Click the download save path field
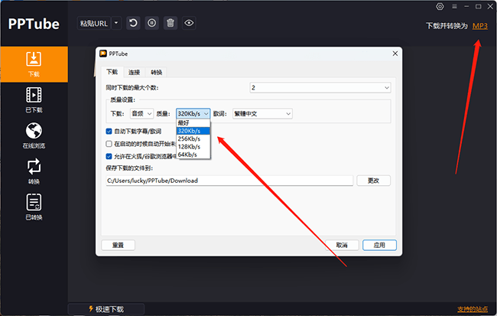 pos(229,181)
